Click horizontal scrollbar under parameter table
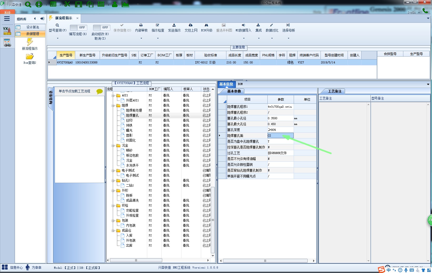 [x=265, y=261]
